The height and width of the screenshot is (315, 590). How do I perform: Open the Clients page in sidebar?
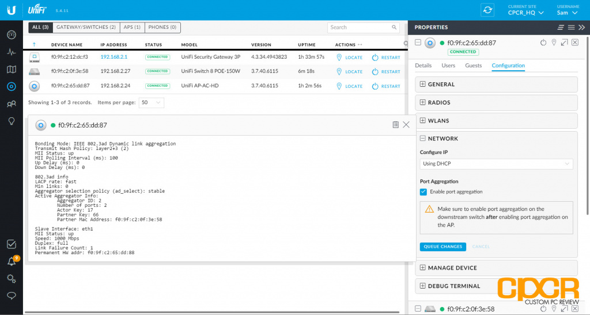11,104
